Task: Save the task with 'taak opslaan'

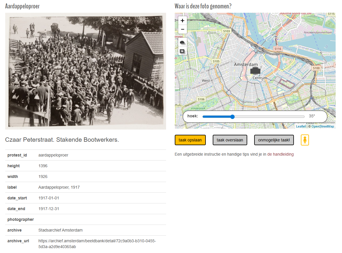Action: pyautogui.click(x=190, y=140)
